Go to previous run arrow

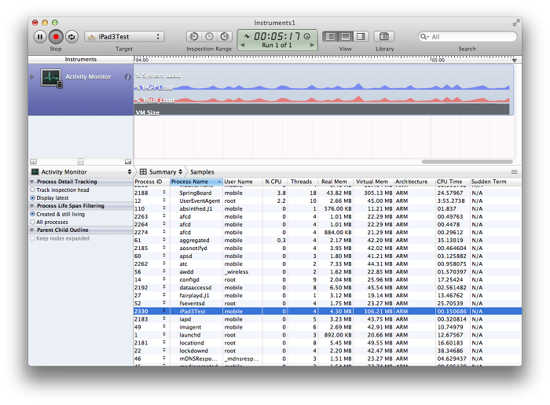(242, 45)
